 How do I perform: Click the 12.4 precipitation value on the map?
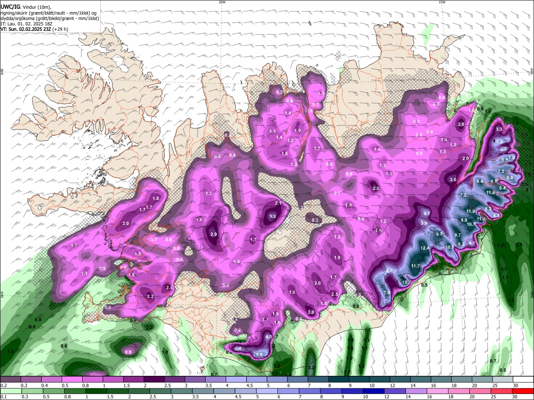pos(425,248)
